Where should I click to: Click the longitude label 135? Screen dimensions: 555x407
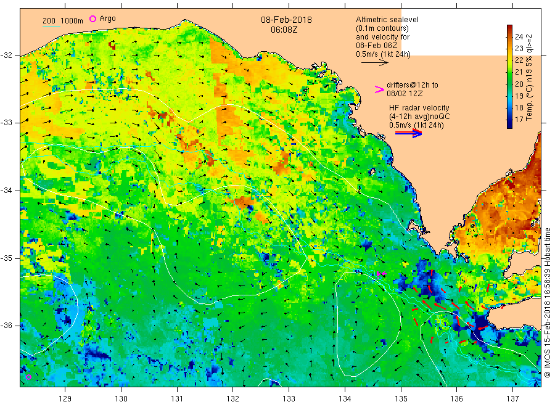[x=401, y=398]
